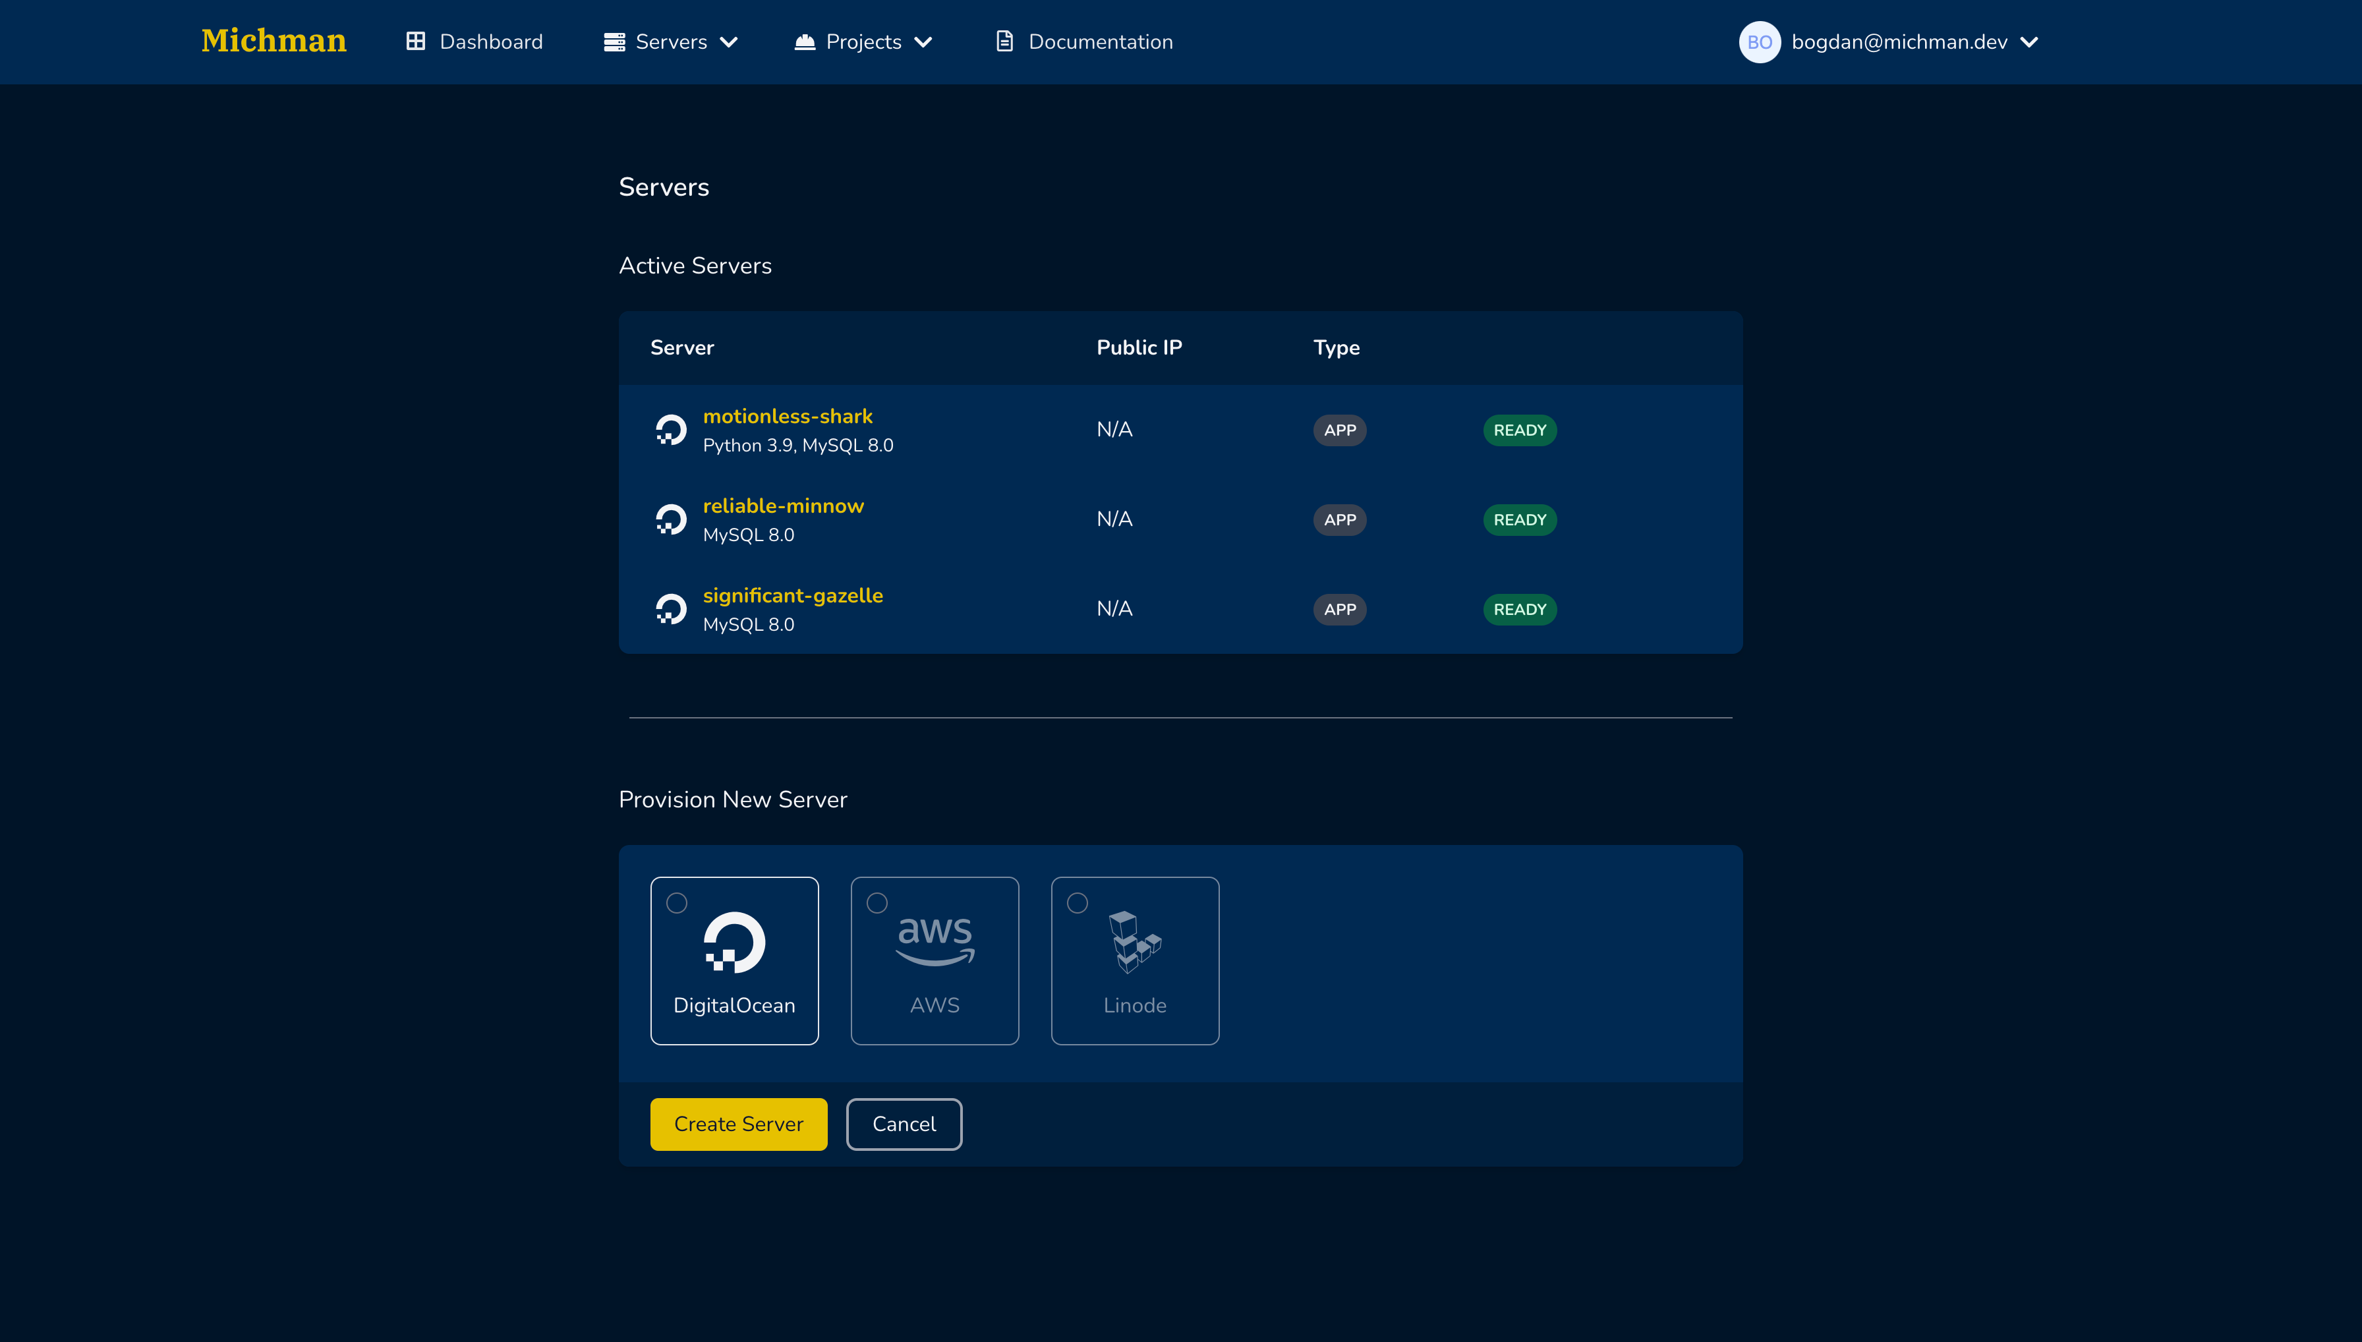Viewport: 2362px width, 1342px height.
Task: Open the Dashboard menu item
Action: point(490,42)
